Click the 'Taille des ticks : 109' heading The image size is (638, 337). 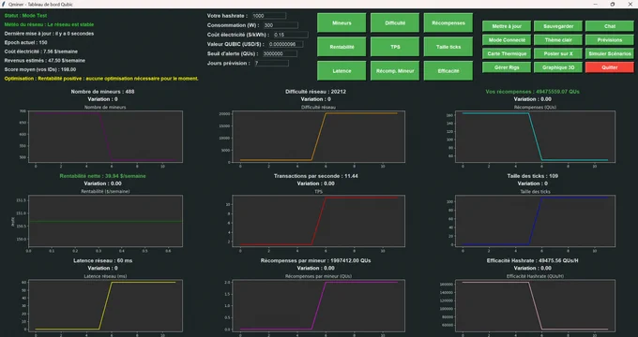(x=532, y=176)
